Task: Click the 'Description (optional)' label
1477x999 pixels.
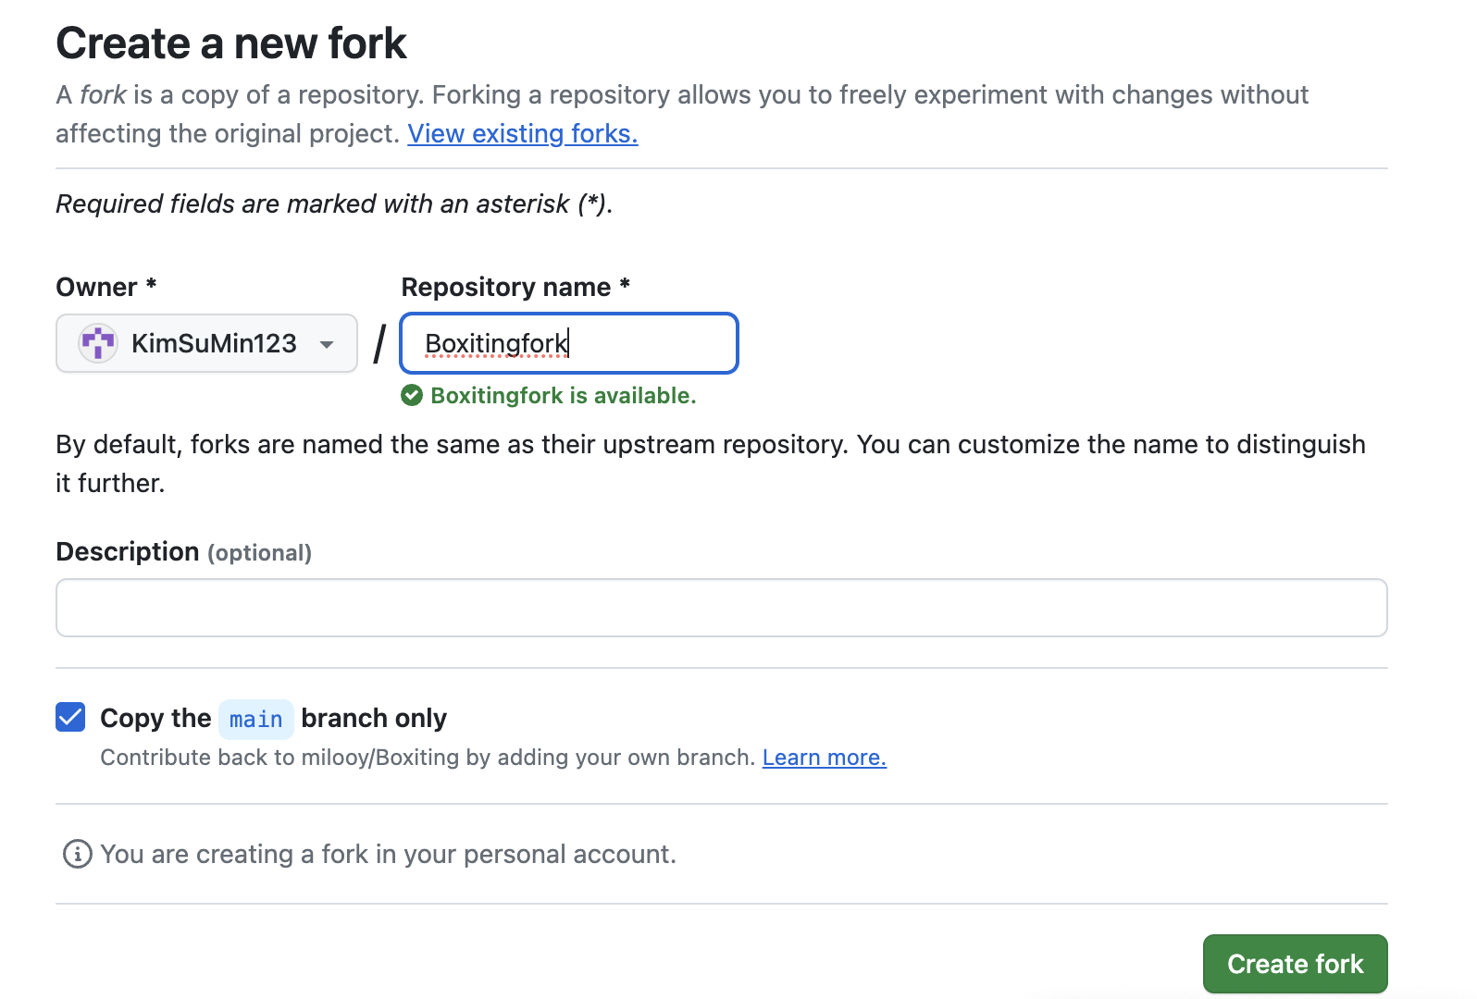Action: pos(184,551)
